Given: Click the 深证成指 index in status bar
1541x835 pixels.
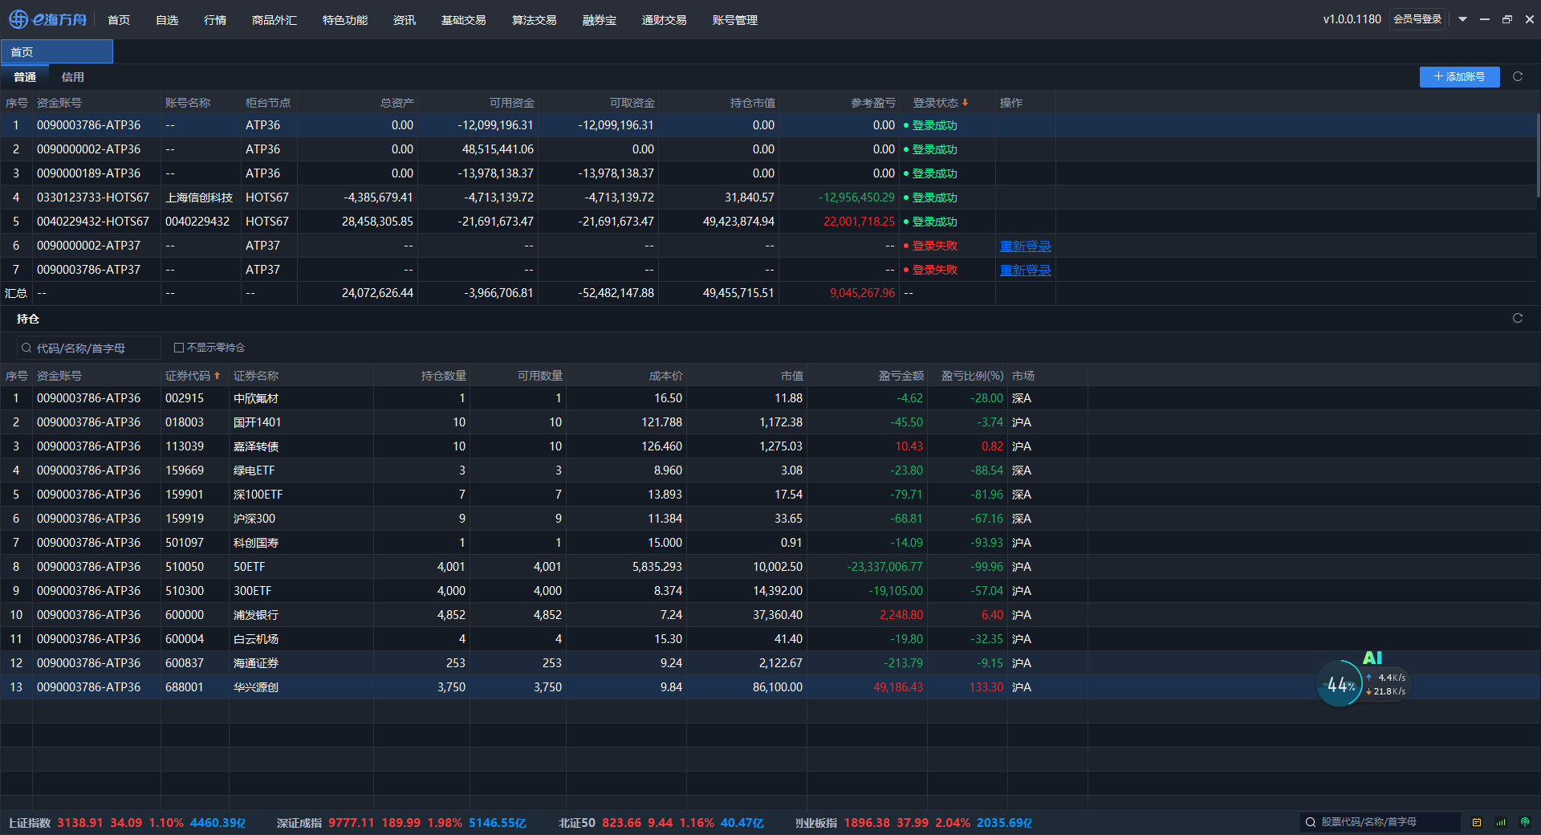Looking at the screenshot, I should pyautogui.click(x=401, y=823).
